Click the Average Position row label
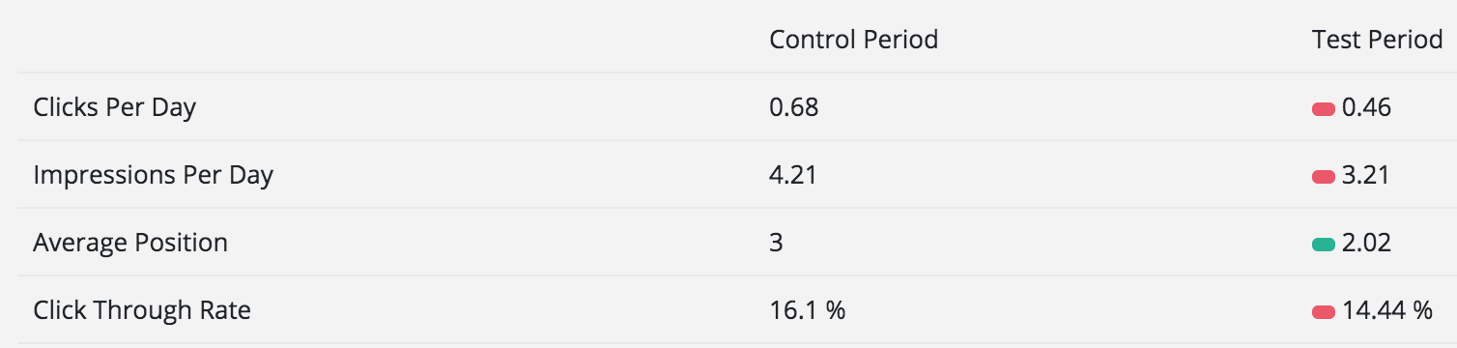1457x348 pixels. [x=130, y=243]
